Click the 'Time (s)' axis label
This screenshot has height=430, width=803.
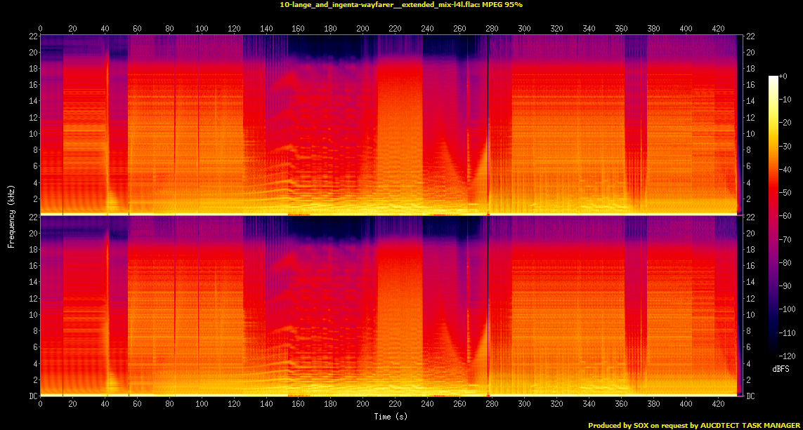[x=391, y=417]
